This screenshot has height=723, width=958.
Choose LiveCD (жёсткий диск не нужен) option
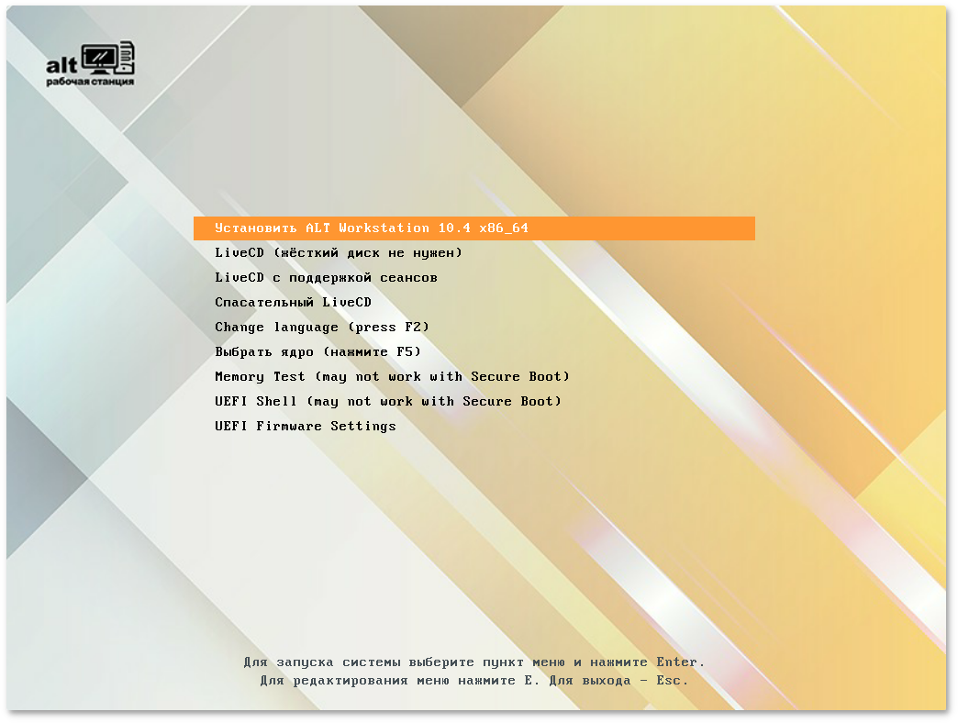pyautogui.click(x=339, y=252)
